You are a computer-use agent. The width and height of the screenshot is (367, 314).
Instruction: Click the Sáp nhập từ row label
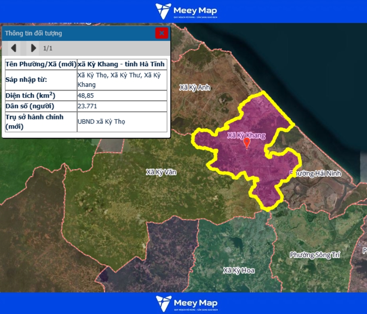pyautogui.click(x=26, y=80)
